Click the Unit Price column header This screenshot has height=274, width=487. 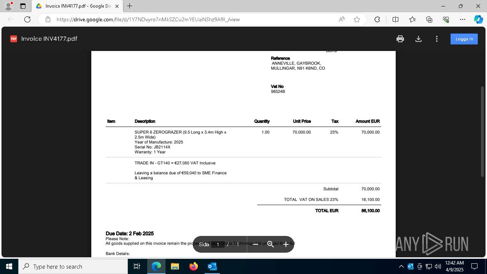click(302, 121)
